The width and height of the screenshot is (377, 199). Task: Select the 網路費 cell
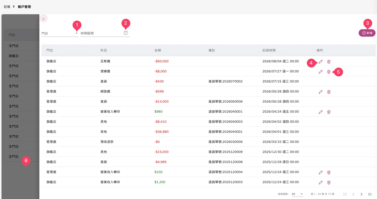105,91
